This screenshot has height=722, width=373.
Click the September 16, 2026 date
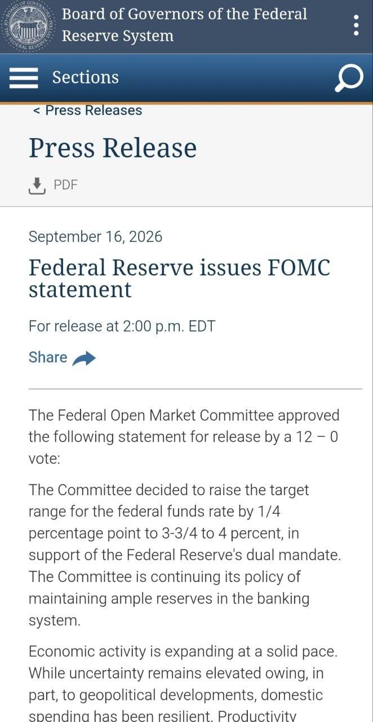point(95,236)
